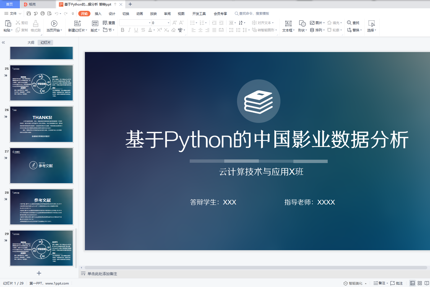Viewport: 430px width, 287px height.
Task: Toggle Superscript X² formatting
Action: click(x=160, y=30)
